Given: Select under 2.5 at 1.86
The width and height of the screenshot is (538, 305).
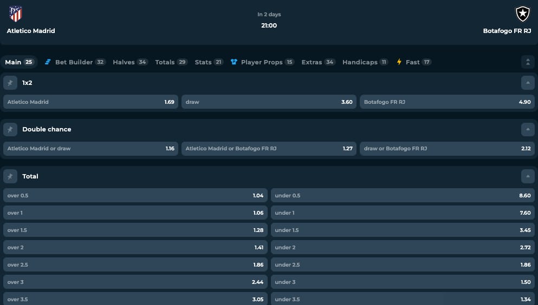Looking at the screenshot, I should 403,264.
